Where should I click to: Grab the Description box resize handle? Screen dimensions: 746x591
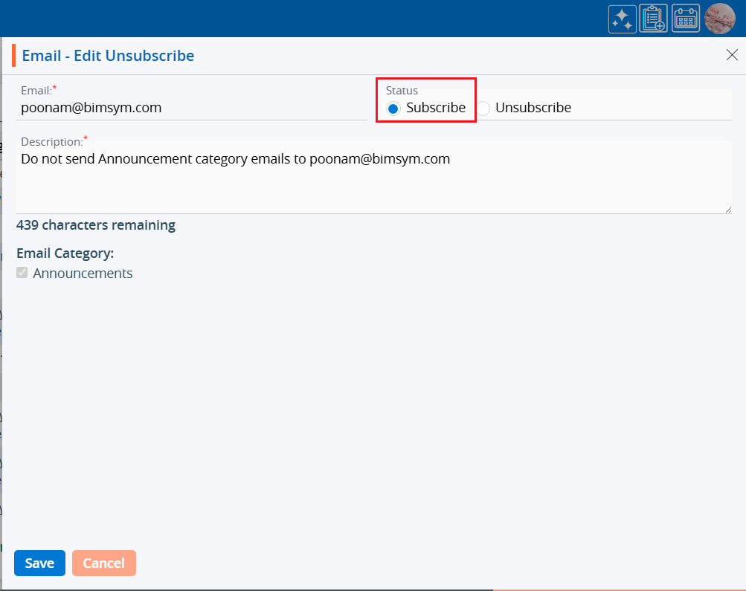(x=727, y=209)
